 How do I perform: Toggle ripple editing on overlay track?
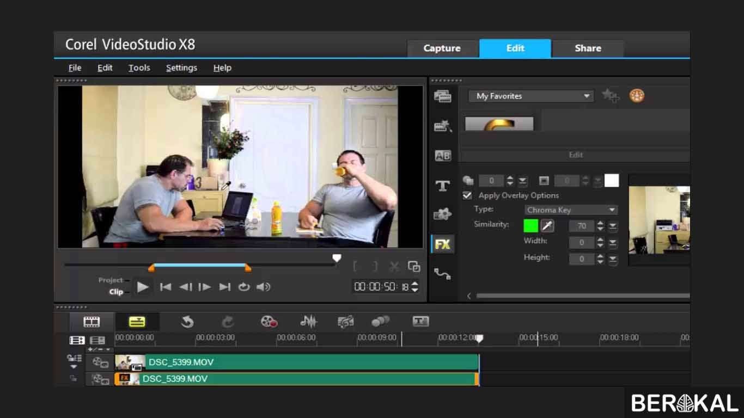[73, 379]
